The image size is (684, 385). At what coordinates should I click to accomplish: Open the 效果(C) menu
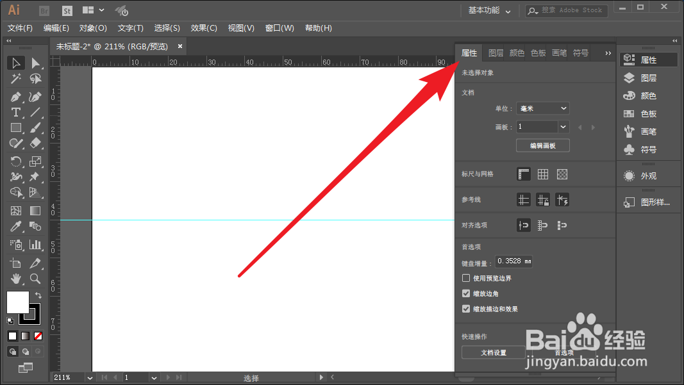pos(204,28)
